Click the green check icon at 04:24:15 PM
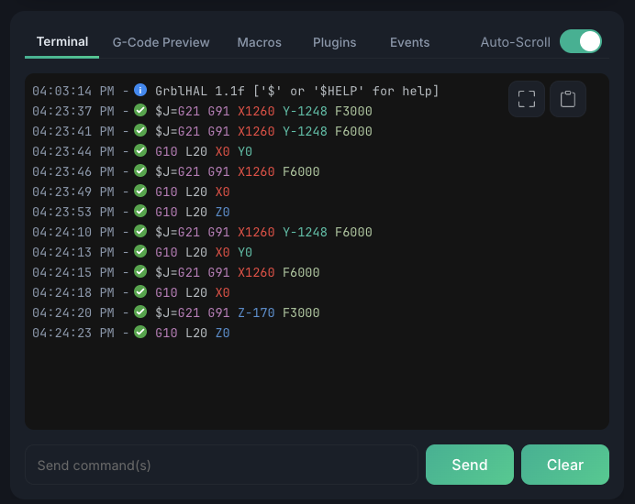Screen dimensions: 635x504 [x=140, y=271]
